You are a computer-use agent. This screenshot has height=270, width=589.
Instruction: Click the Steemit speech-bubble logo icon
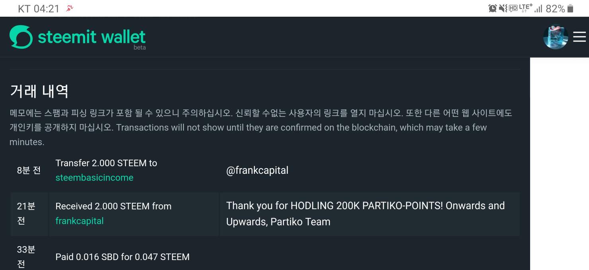tap(21, 37)
